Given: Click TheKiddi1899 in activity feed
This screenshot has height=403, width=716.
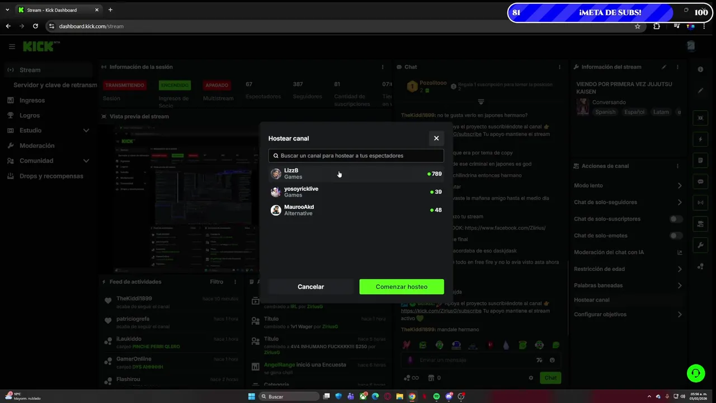Looking at the screenshot, I should click(134, 298).
